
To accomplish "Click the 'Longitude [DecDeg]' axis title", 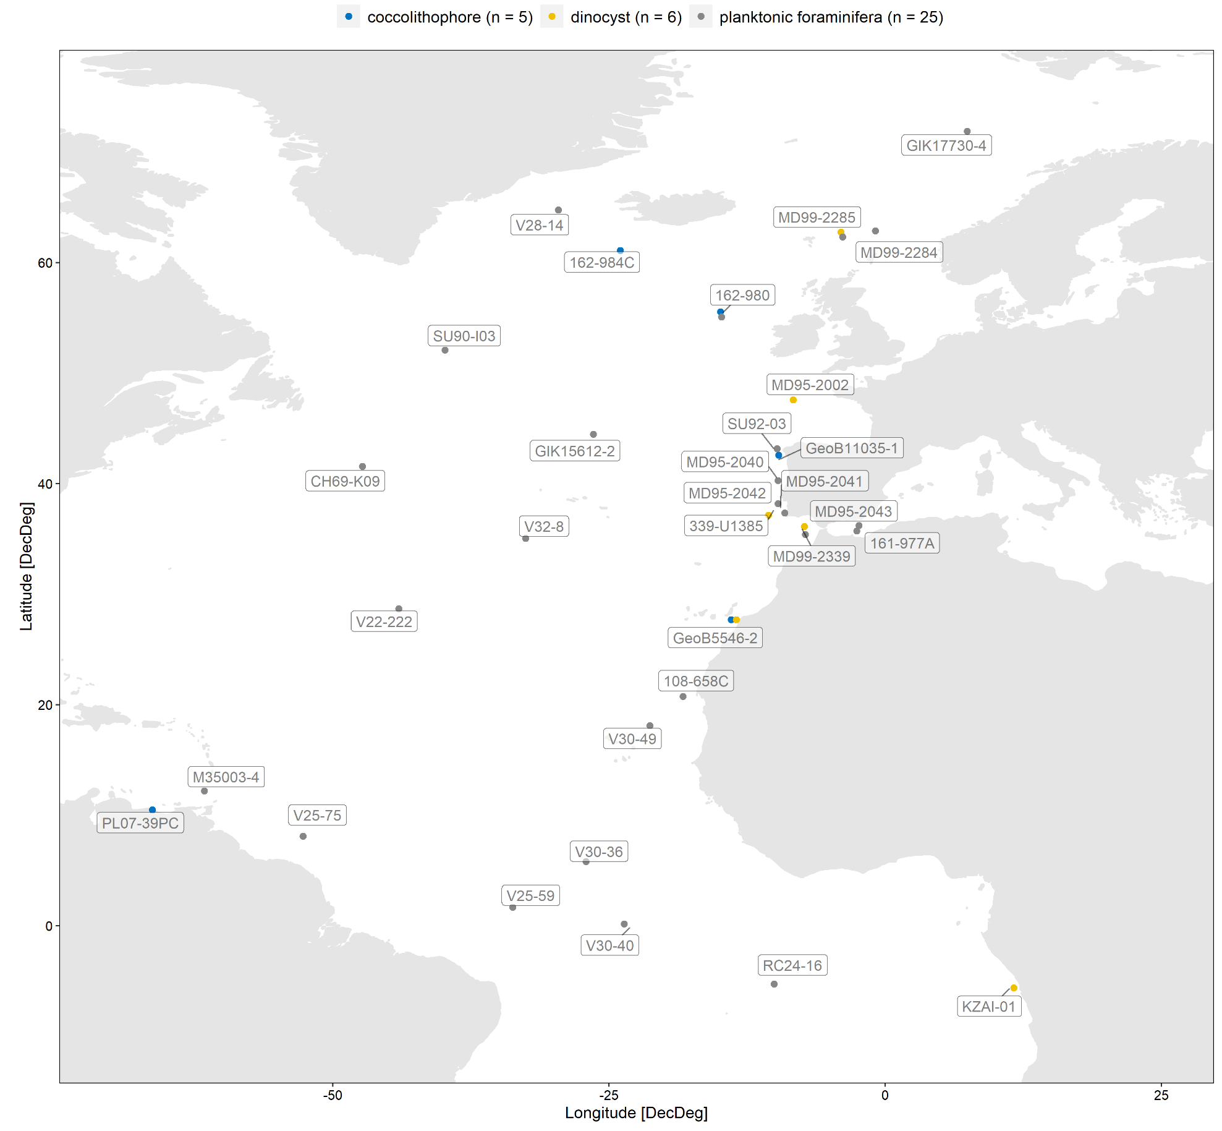I will point(636,1112).
